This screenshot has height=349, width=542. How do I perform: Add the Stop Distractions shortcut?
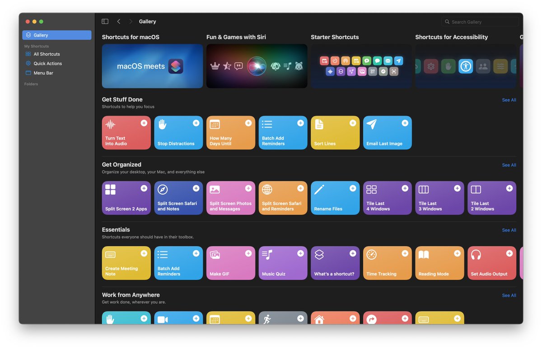point(196,123)
